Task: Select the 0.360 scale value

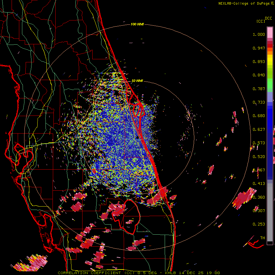Action: click(x=259, y=197)
